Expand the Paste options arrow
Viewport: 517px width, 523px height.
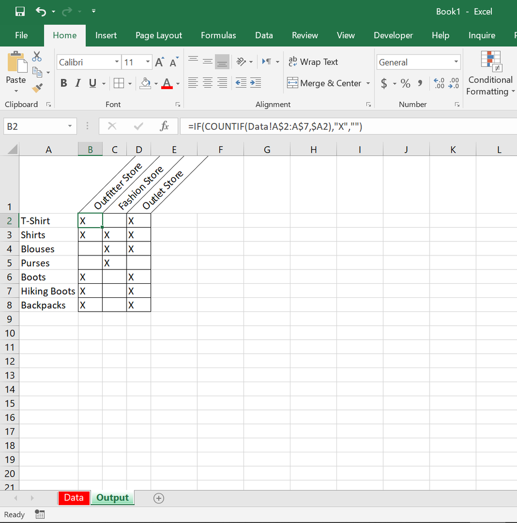coord(16,91)
